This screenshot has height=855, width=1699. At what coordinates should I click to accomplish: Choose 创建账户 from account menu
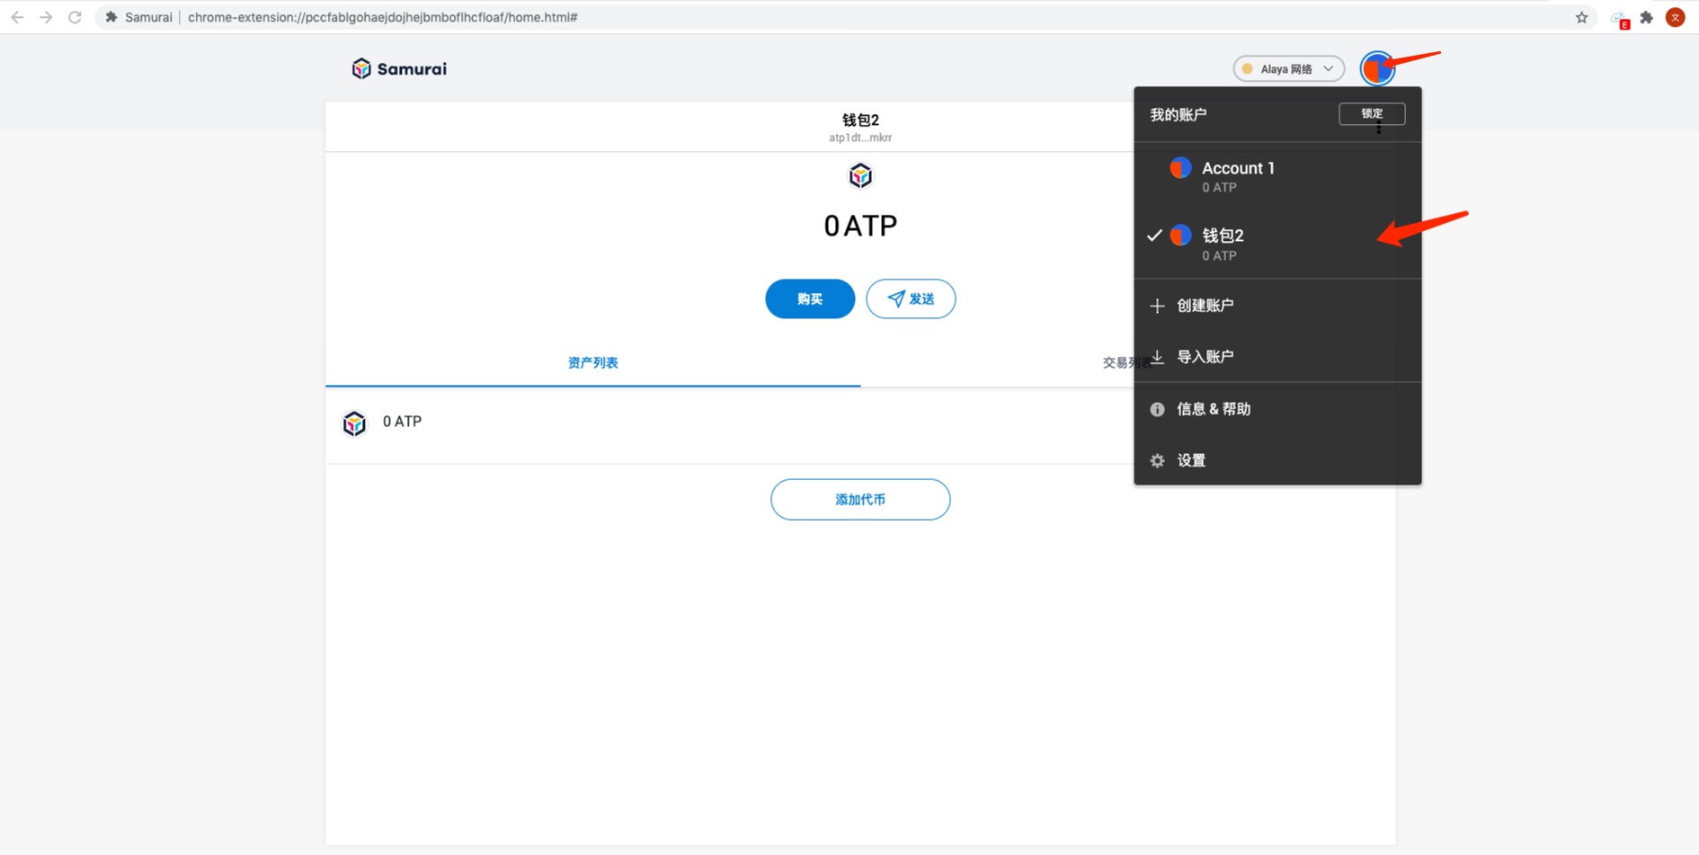tap(1205, 306)
